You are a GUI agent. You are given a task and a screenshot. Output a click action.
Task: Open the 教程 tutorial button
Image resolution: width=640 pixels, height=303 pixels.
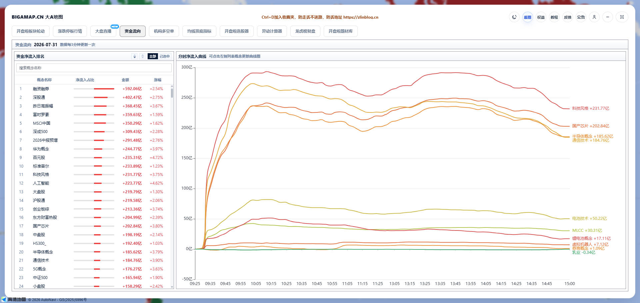(554, 17)
